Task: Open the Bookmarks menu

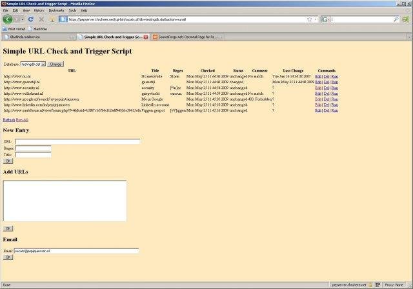Action: (56, 10)
